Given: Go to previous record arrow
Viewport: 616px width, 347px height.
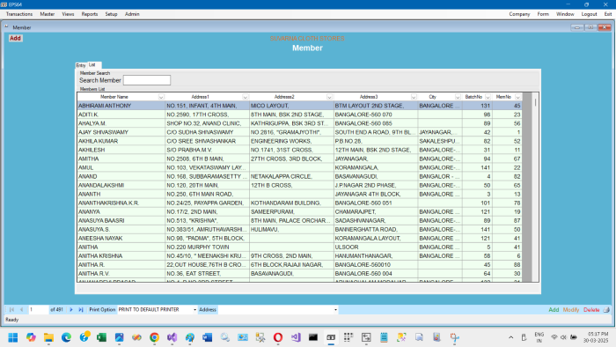Looking at the screenshot, I should coord(22,310).
